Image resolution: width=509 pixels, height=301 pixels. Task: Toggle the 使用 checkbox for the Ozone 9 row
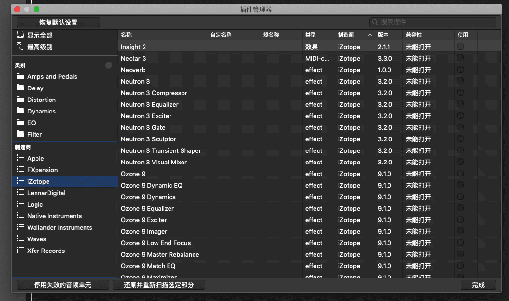461,174
